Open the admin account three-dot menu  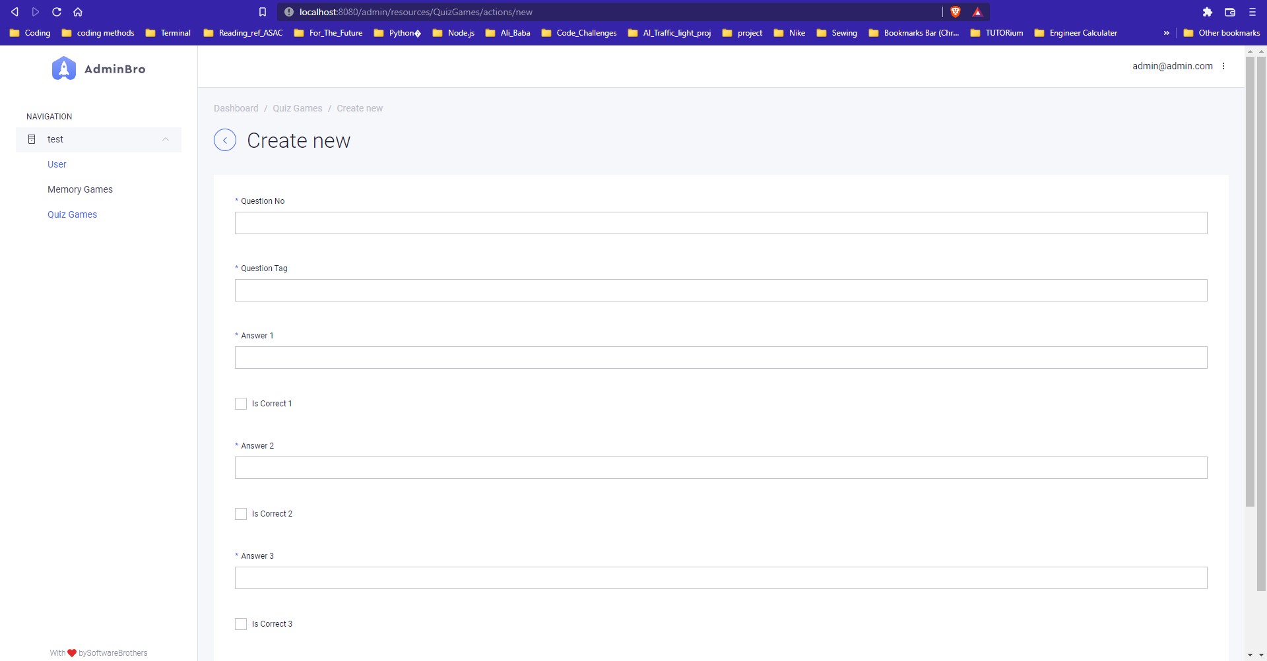tap(1223, 66)
